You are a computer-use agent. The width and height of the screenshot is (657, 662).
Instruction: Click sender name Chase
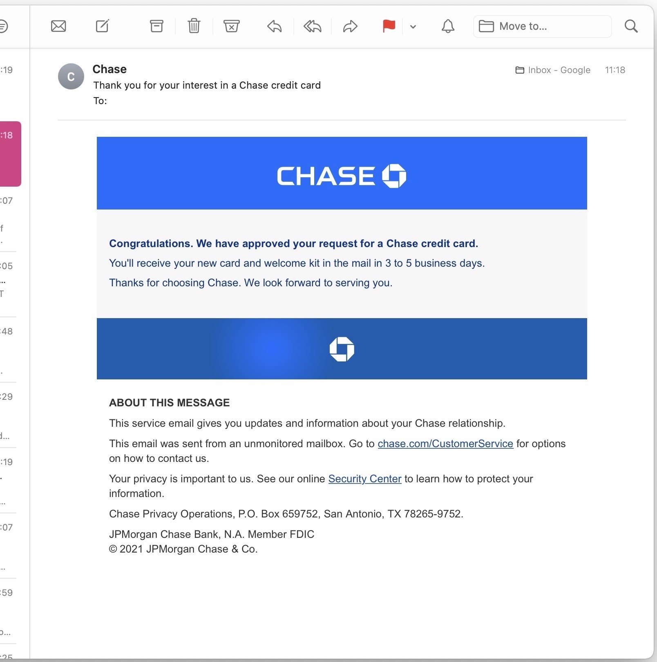coord(109,69)
